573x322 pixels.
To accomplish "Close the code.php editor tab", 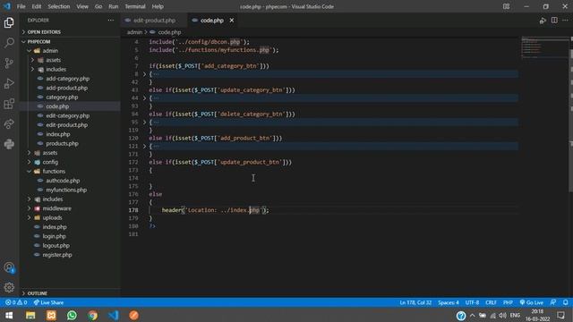I will pos(232,21).
